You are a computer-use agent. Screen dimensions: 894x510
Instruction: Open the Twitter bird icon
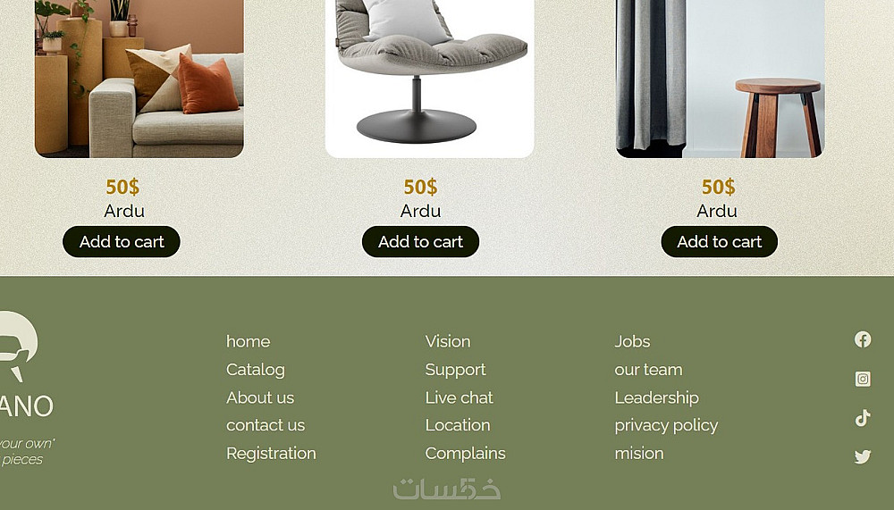[x=863, y=456]
